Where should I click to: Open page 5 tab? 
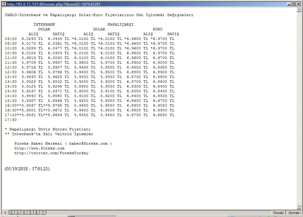30,212
